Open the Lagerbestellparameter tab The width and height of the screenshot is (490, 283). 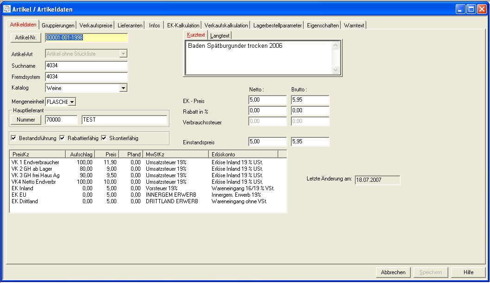277,26
